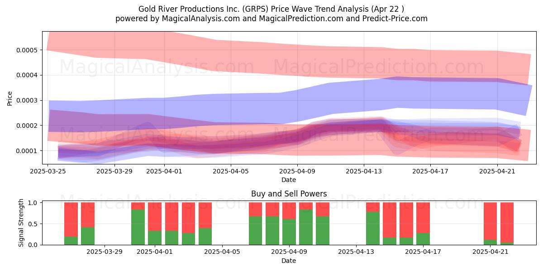The image size is (543, 271).
Task: Click the 'Buy and Sell Powers' chart title
Action: (x=289, y=194)
